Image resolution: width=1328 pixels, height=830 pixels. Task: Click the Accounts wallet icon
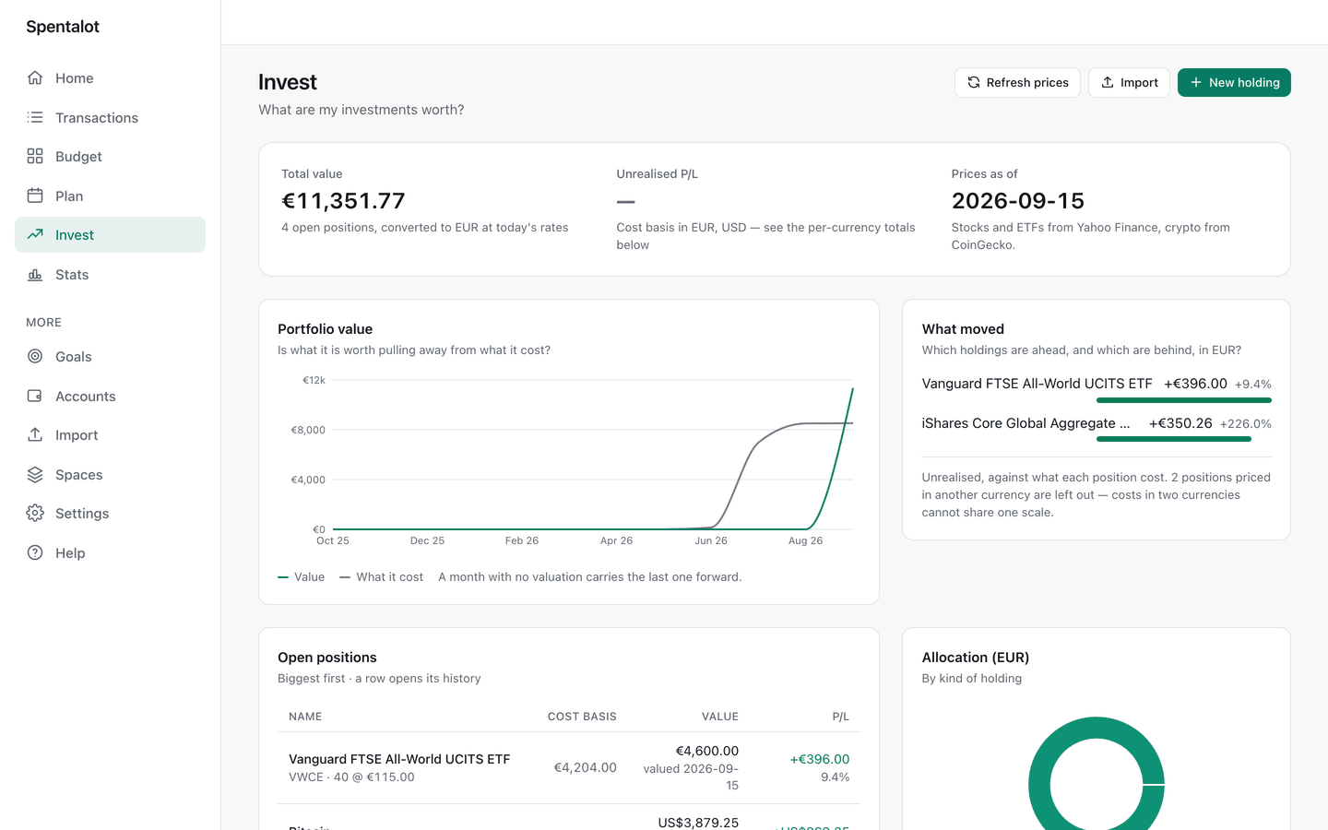[x=35, y=396]
